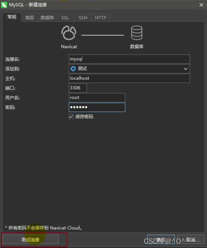Screen dimensions: 207x248
Task: Click the 主机 label
Action: pos(10,79)
